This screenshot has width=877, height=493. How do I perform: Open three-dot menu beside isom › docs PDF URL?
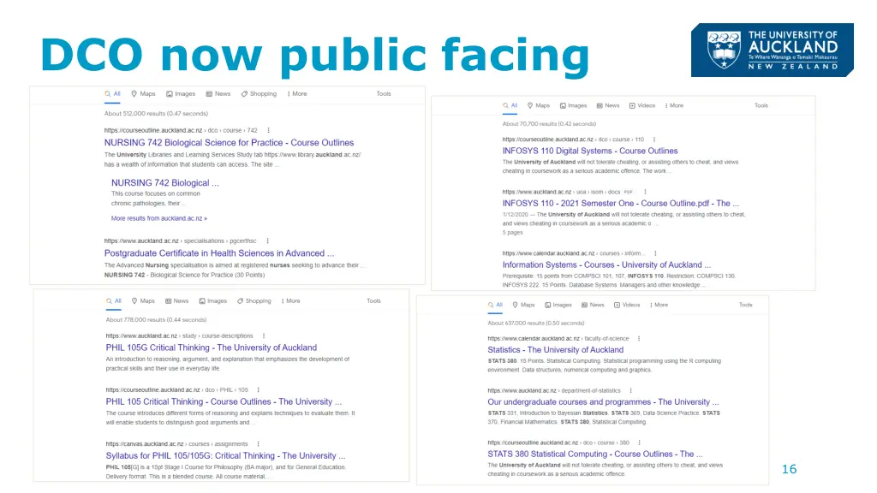tap(645, 192)
